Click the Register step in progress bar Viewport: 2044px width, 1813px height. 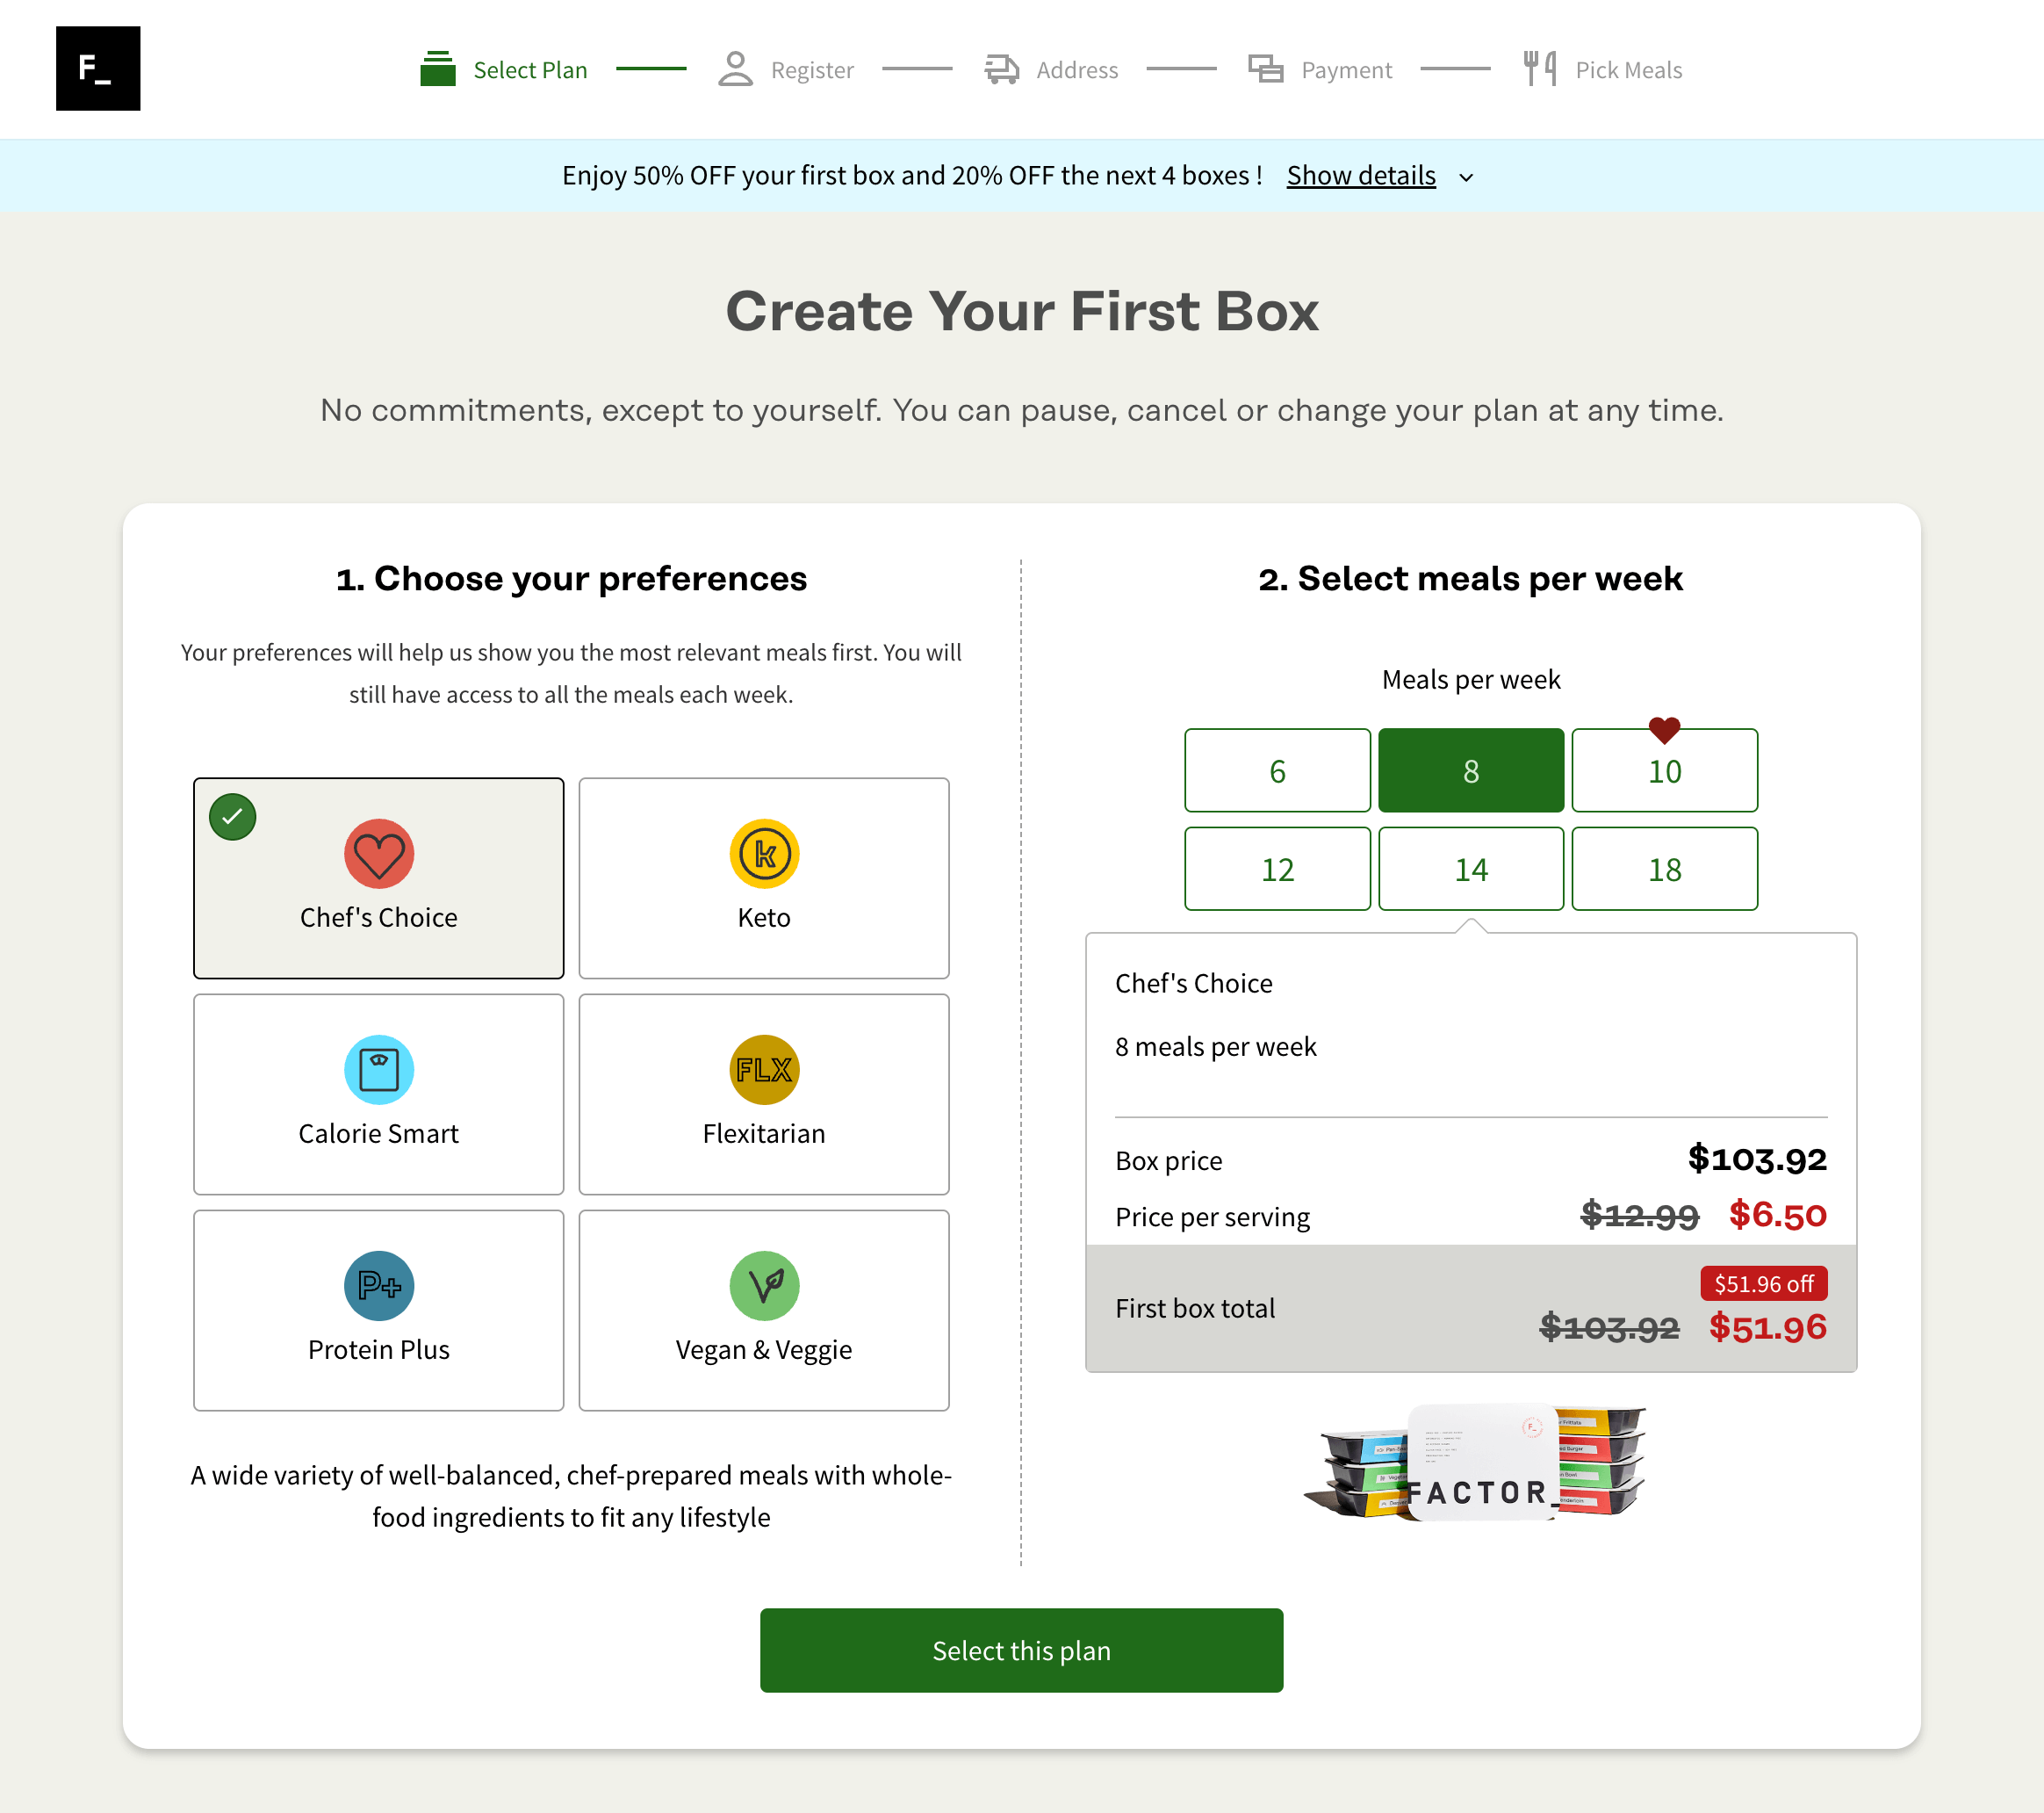click(785, 70)
